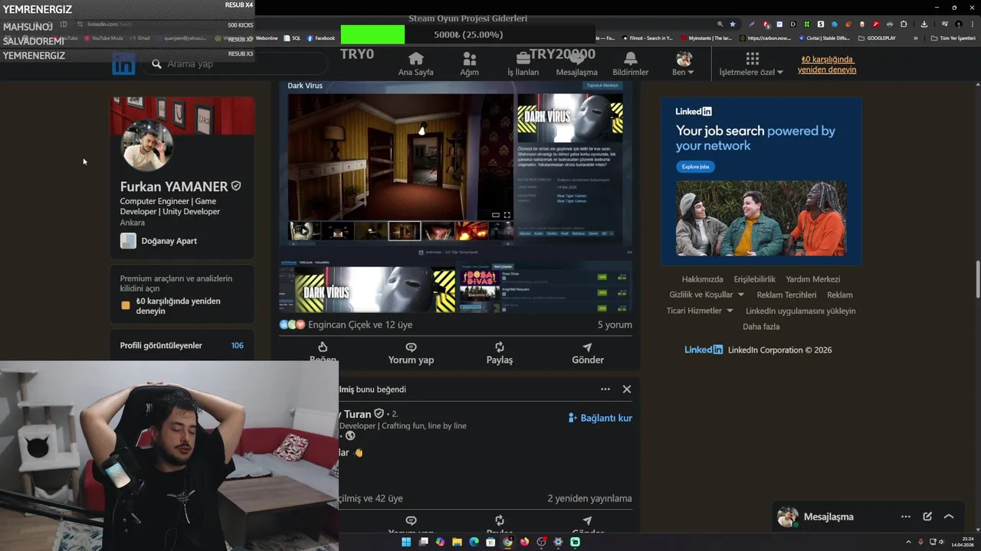Image resolution: width=981 pixels, height=551 pixels.
Task: Like the Dark Virus post with Beğen
Action: point(323,353)
